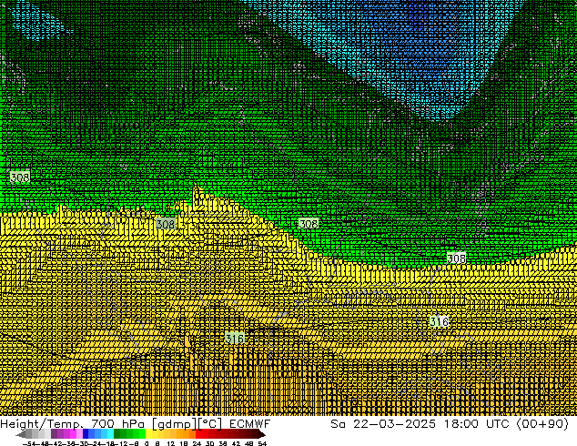Image resolution: width=577 pixels, height=446 pixels.
Task: Select the bright yellow swatch in temperature legend
Action: 148,434
